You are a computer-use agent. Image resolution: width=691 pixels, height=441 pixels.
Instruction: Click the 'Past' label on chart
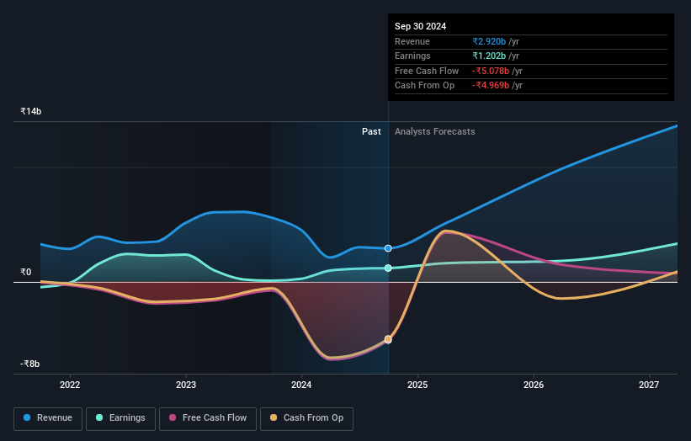pos(371,131)
